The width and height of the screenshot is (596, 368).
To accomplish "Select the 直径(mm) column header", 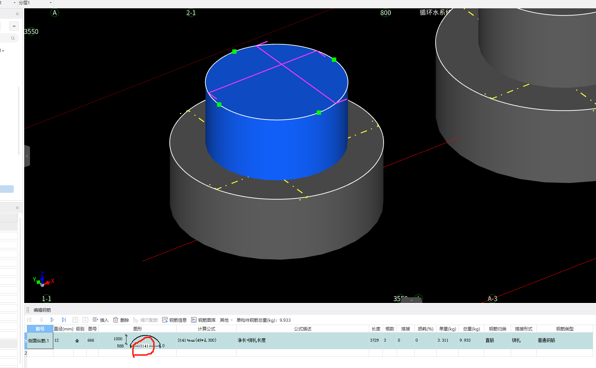I will (63, 329).
